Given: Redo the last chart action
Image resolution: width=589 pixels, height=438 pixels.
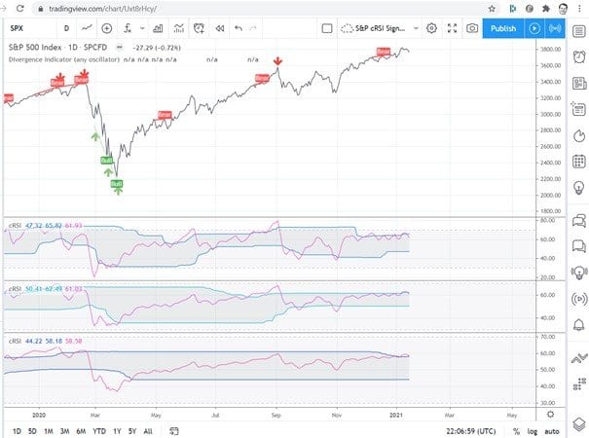Looking at the screenshot, I should [x=253, y=28].
